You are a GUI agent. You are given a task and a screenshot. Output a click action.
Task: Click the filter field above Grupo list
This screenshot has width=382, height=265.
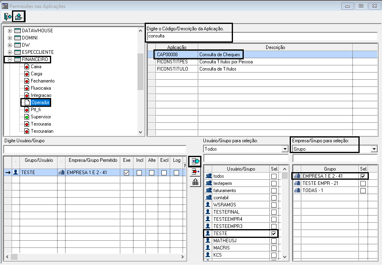[335, 158]
